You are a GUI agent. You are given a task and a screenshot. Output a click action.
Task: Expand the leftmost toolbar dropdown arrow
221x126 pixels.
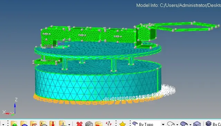(x=3, y=125)
